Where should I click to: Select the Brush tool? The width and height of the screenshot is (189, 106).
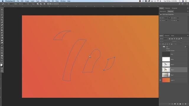(x=2, y=27)
